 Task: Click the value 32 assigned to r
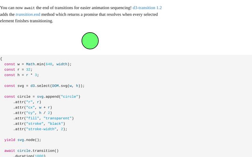(28, 69)
